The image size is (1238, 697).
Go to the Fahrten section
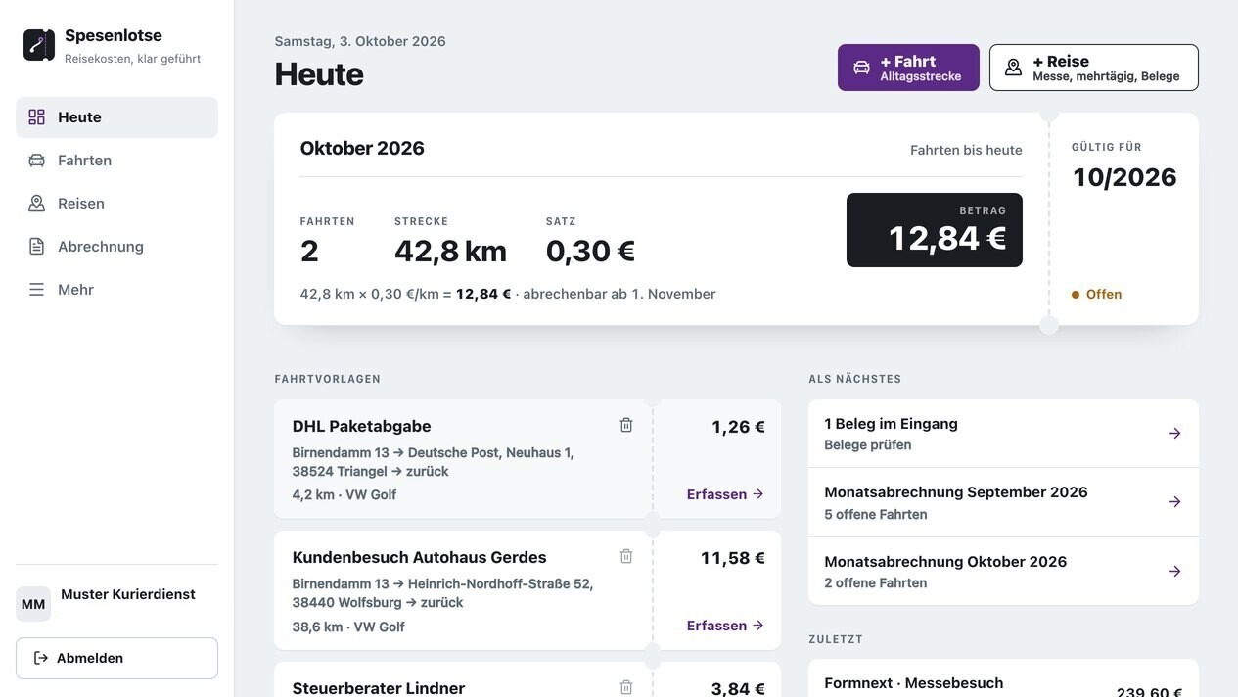click(116, 161)
